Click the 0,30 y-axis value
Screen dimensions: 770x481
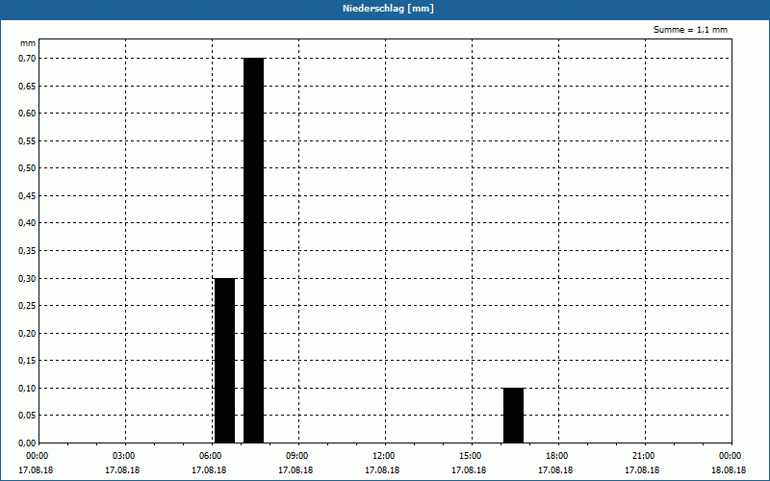point(27,278)
